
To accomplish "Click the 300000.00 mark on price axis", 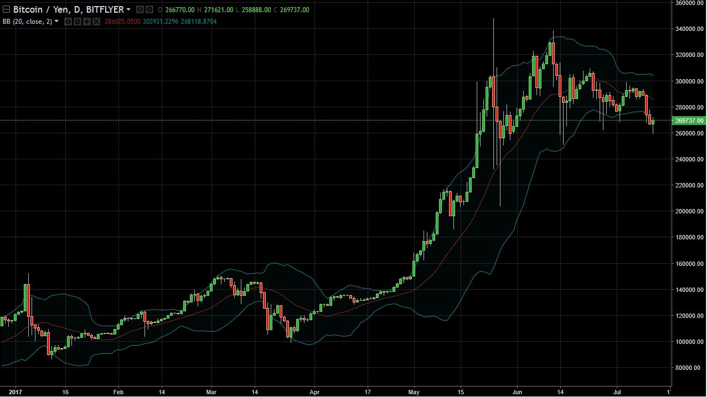I will point(689,81).
